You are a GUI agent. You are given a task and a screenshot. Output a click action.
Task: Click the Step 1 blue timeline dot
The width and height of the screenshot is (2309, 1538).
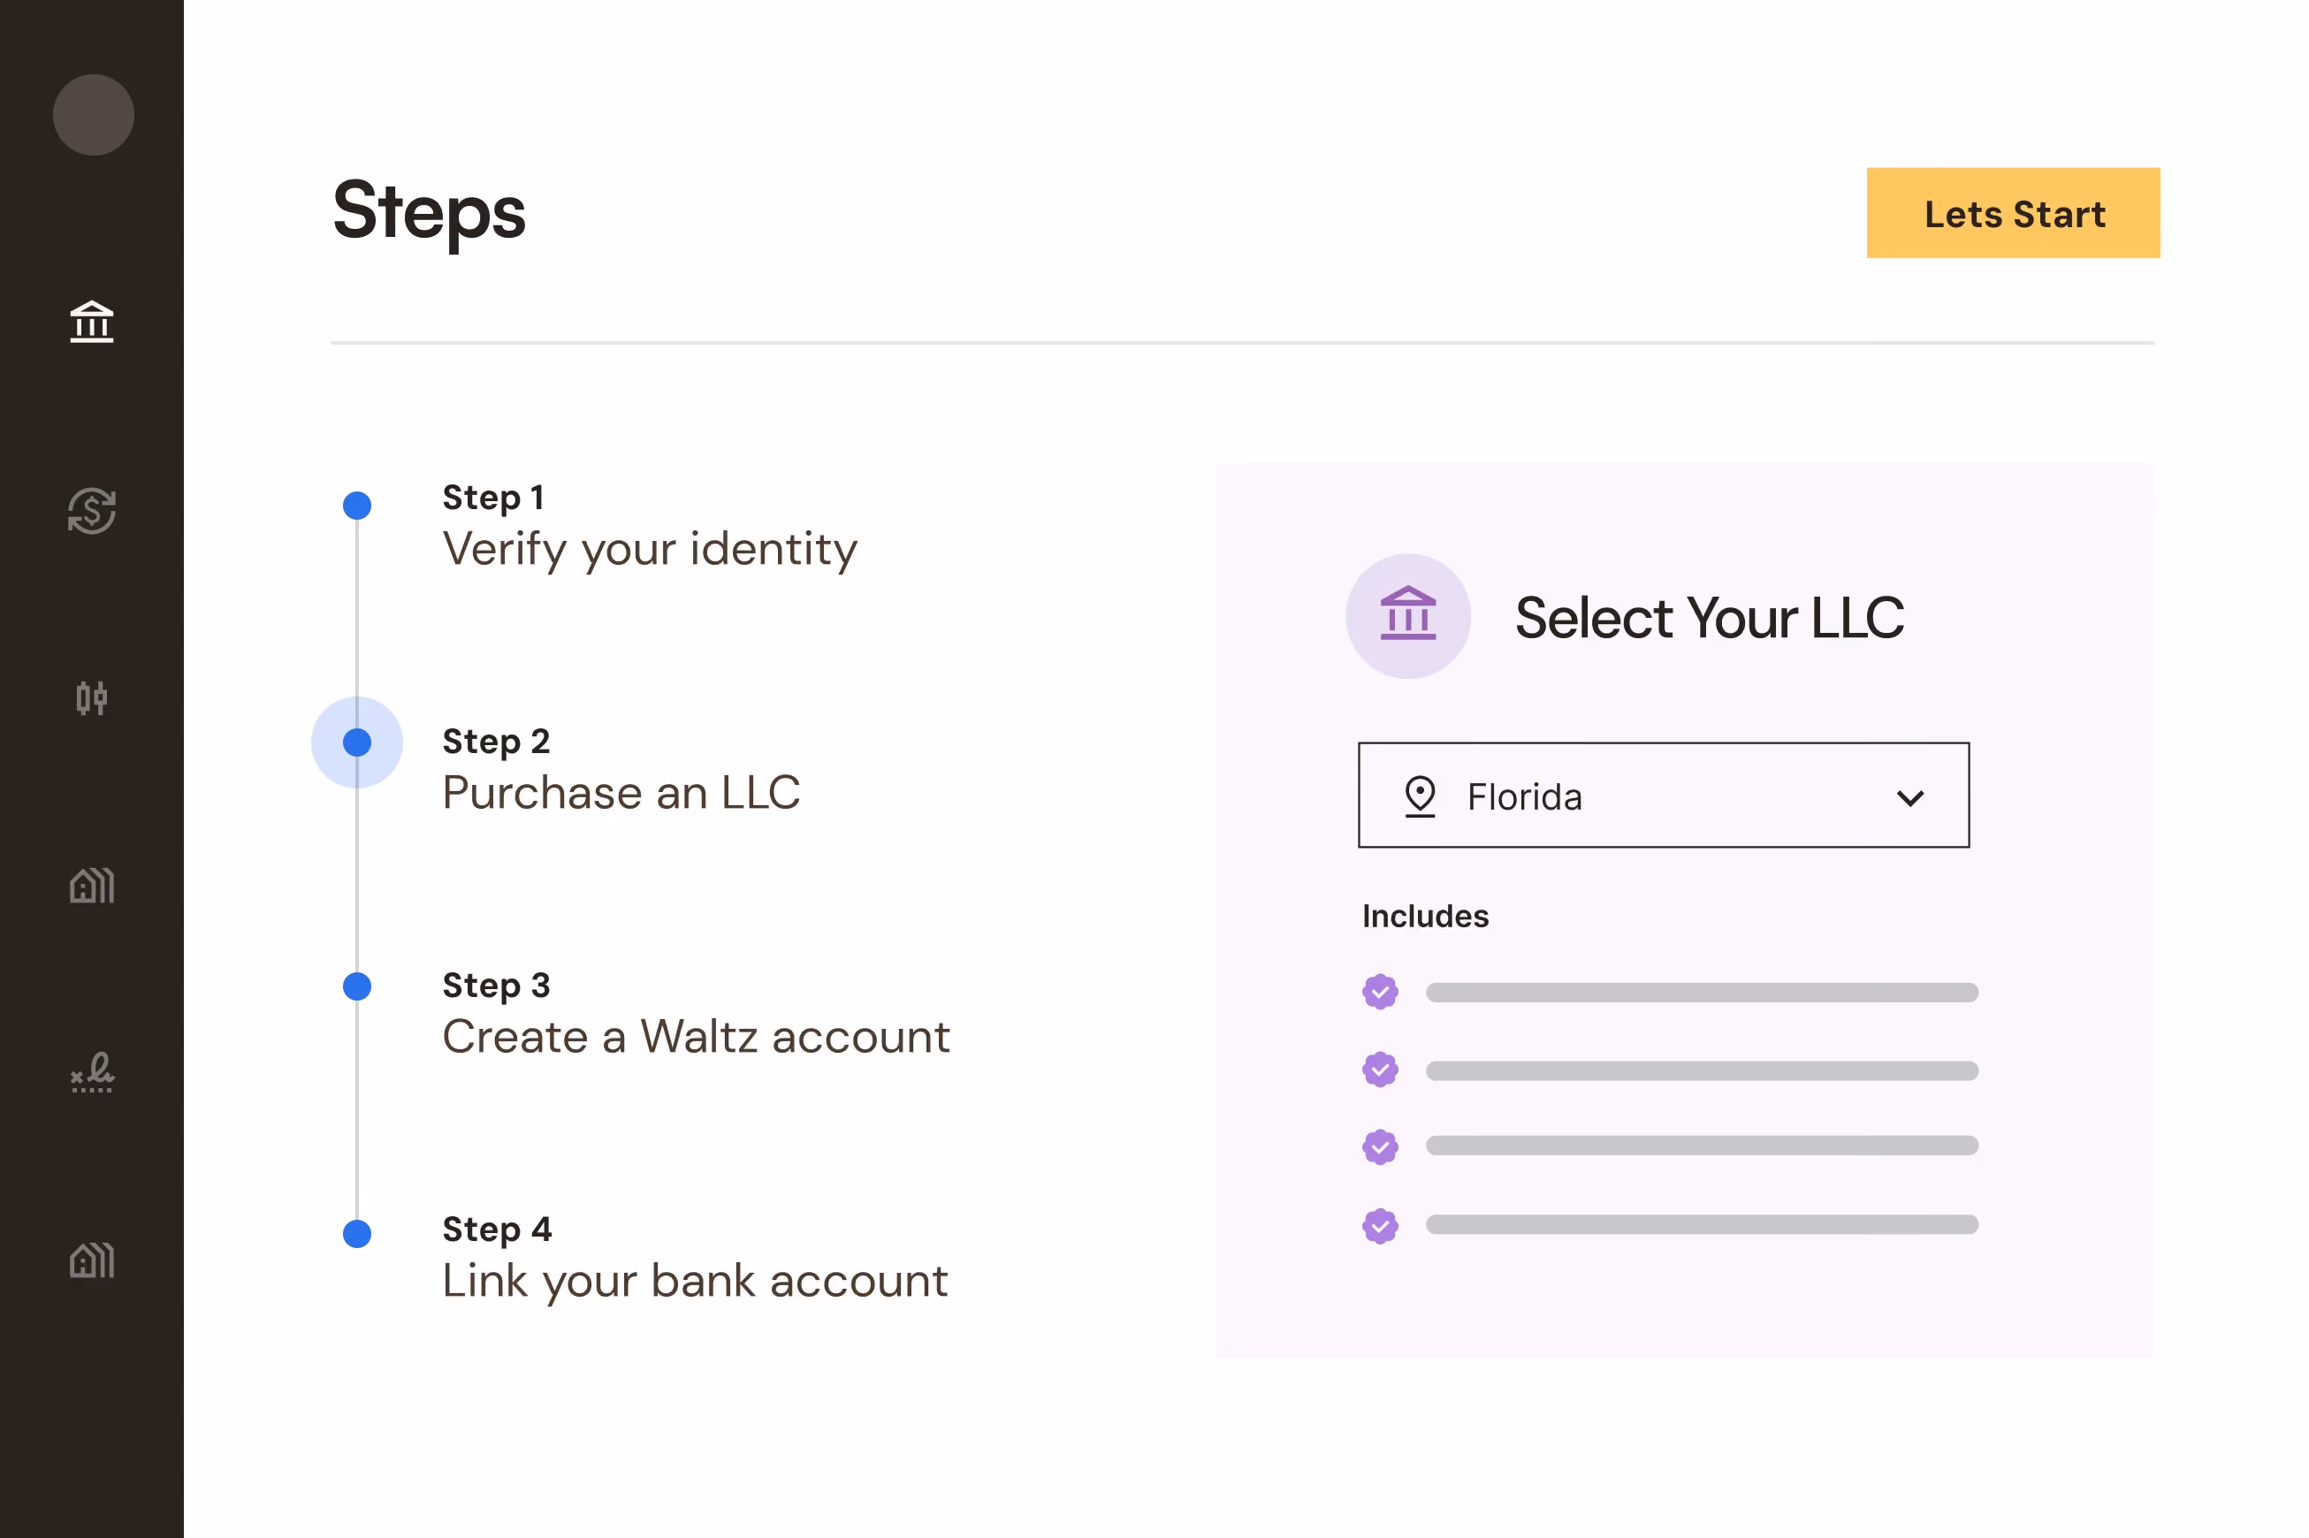[357, 505]
